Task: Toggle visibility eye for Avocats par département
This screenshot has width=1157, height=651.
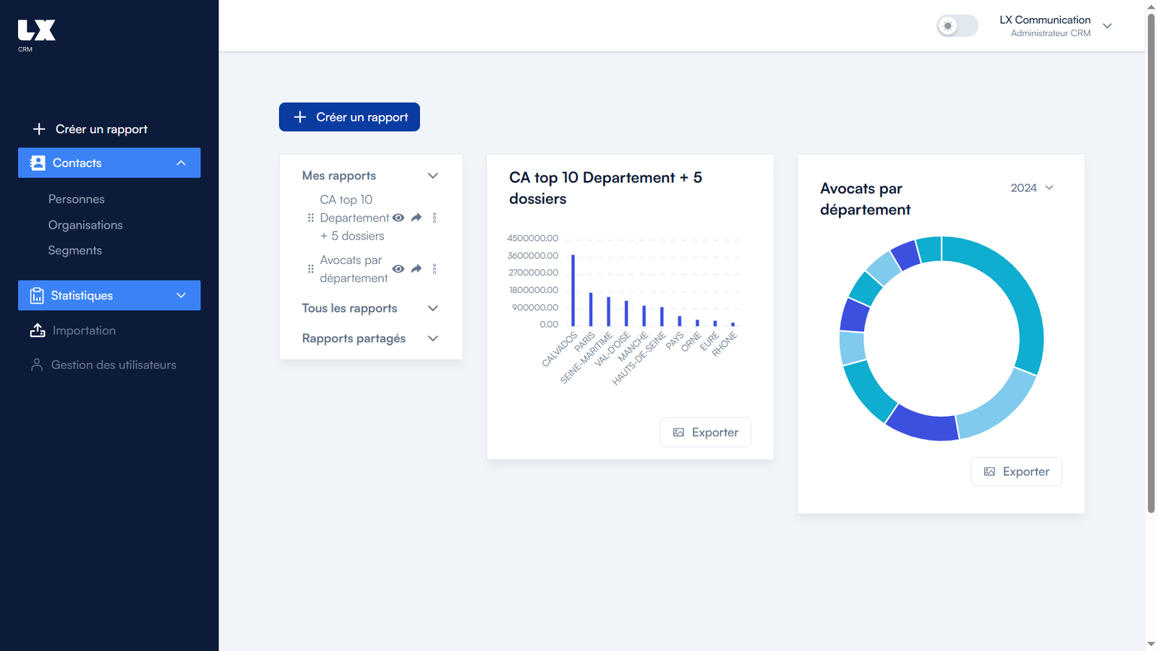Action: pos(398,269)
